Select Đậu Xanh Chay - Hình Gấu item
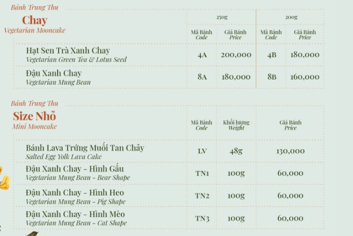Screen dimensions: 353x236 point(75,169)
